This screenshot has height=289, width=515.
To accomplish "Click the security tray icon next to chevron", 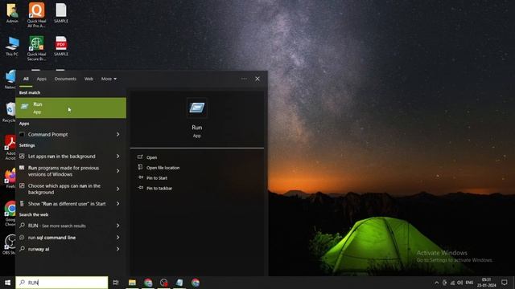I will (445, 283).
